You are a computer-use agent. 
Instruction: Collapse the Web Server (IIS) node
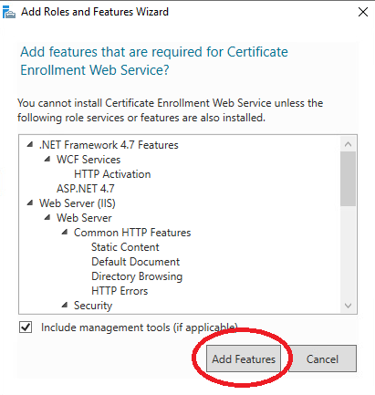[30, 203]
